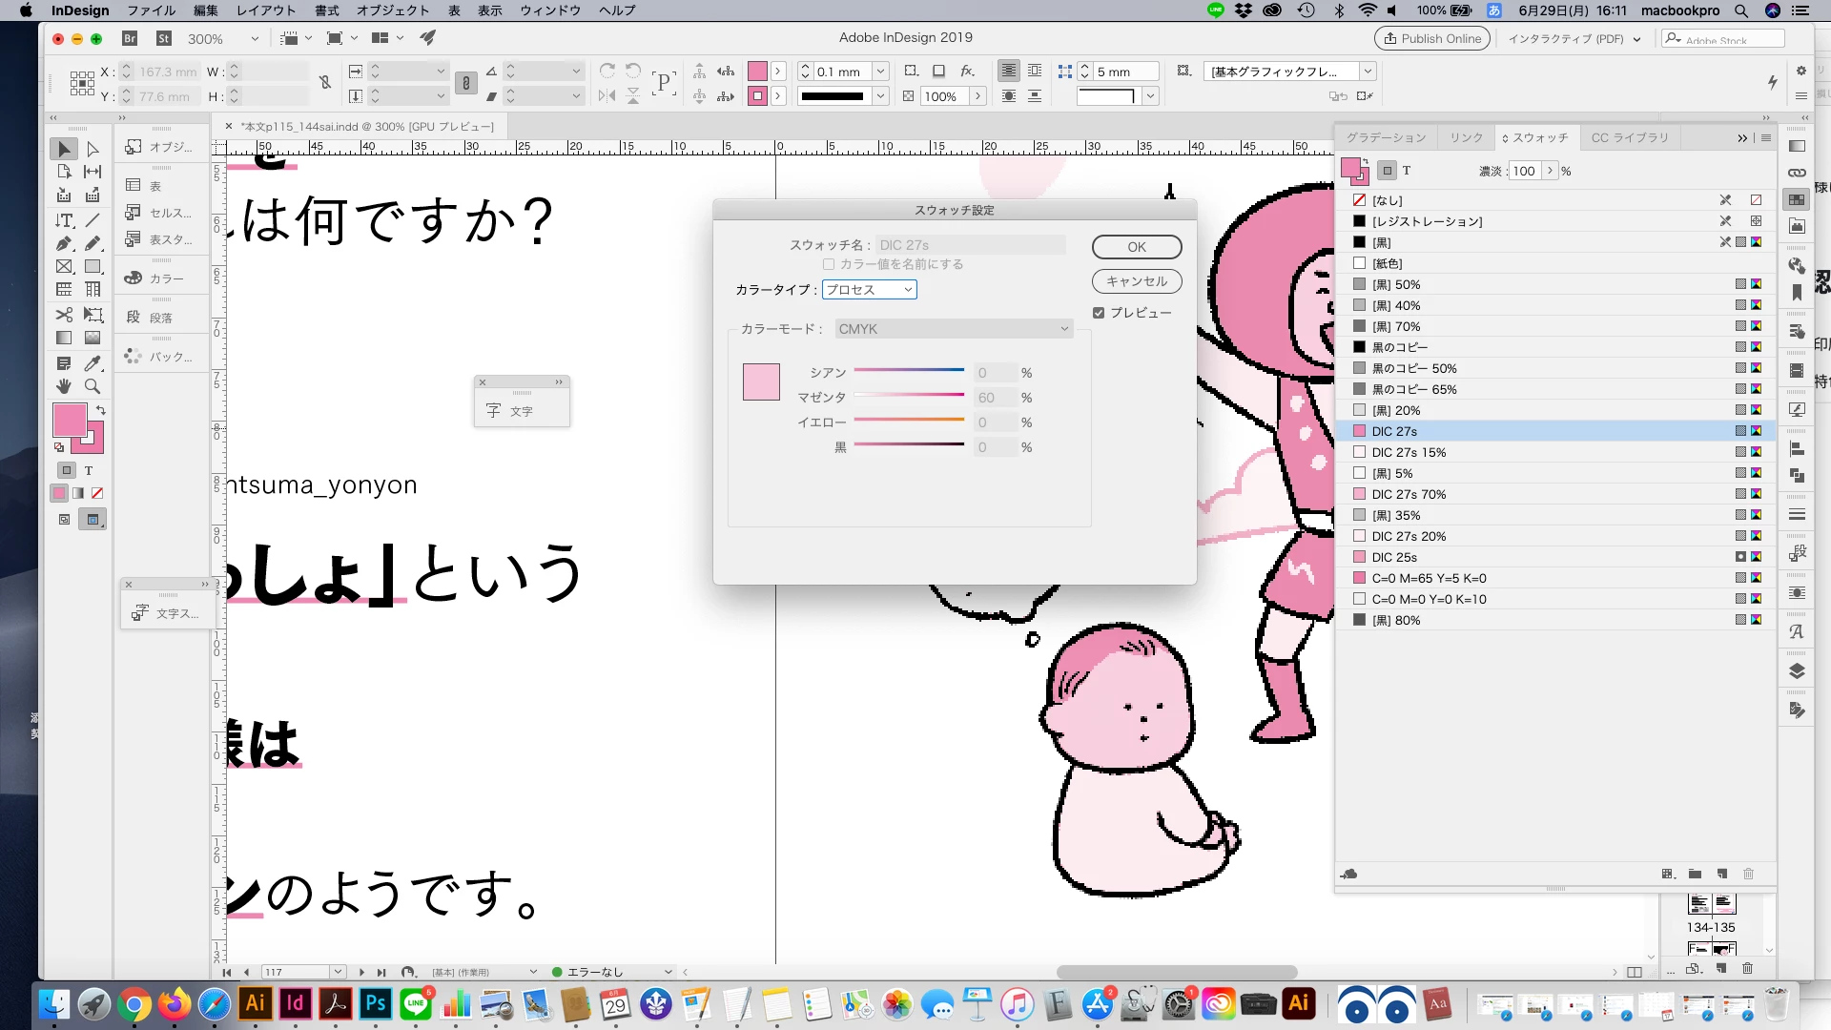Pick the Eyedropper tool
The image size is (1831, 1030).
93,363
